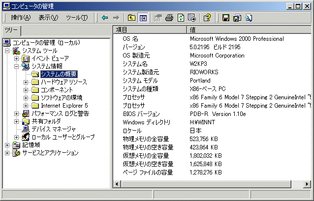Select Internet Explorer 5 tree item
The image size is (314, 201).
64,105
